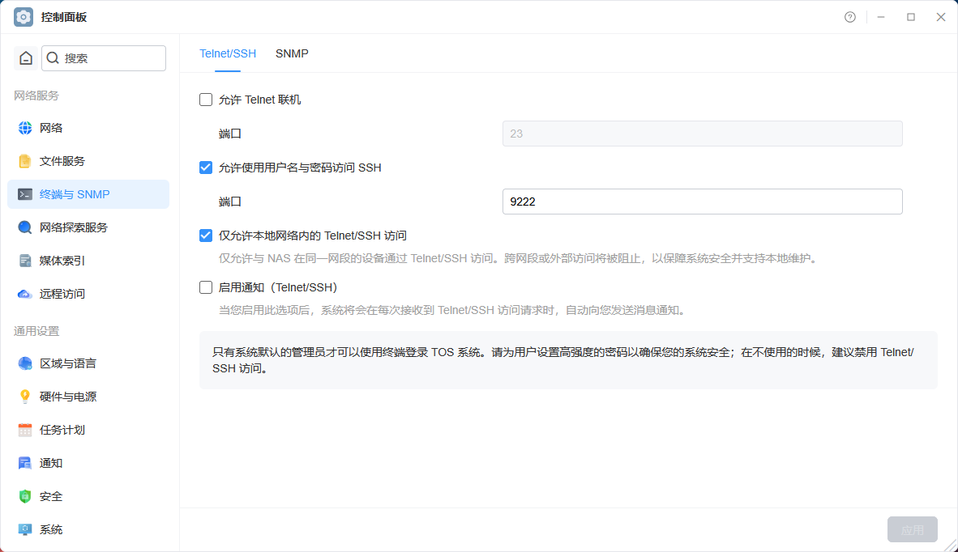Uncheck 仅允许本地网络内的 Telnet/SSH 访问

(206, 235)
